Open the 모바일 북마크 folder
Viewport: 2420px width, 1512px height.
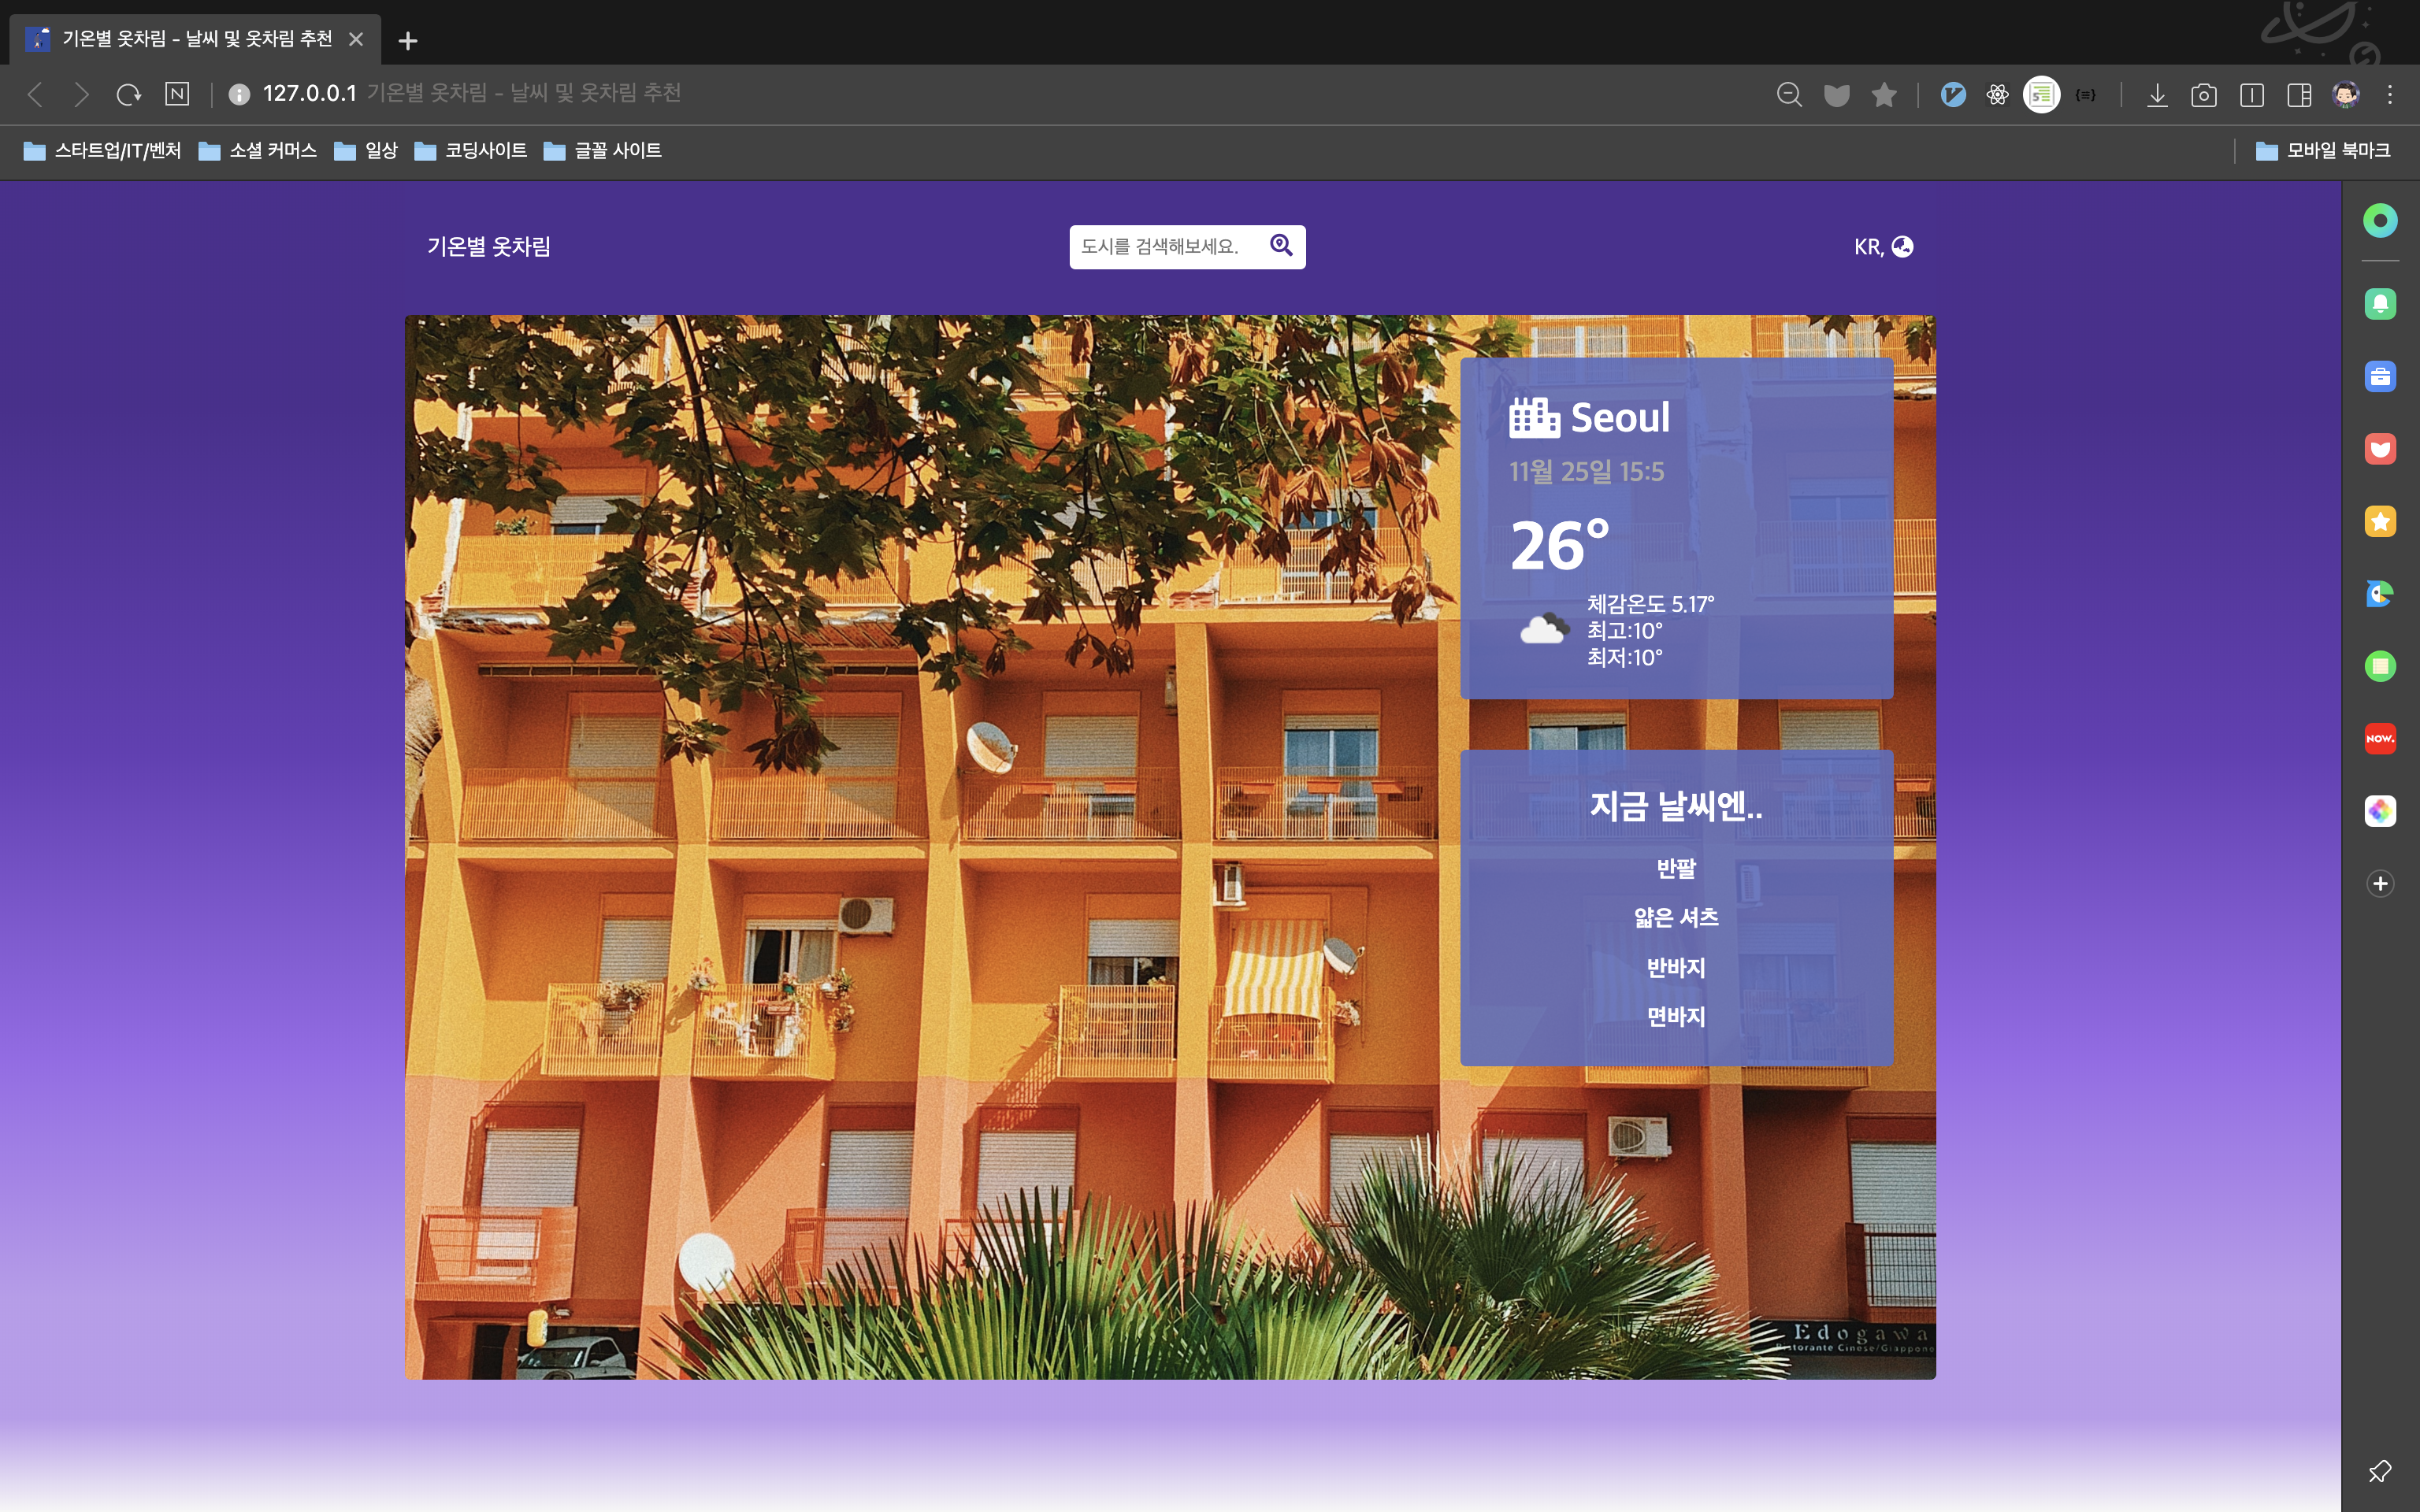pos(2323,151)
